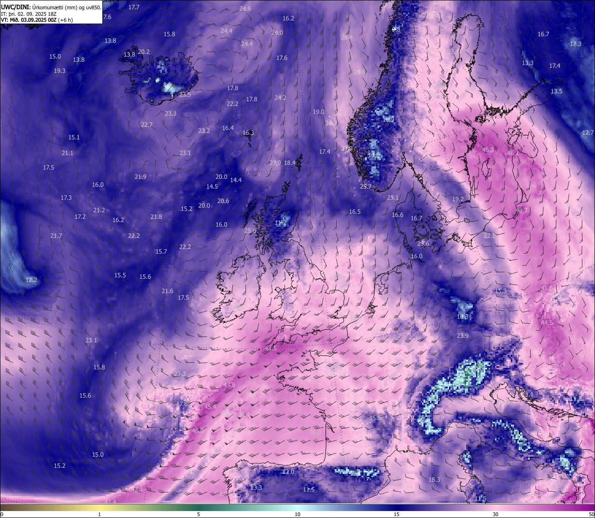Click the 46.0 map value

[198, 431]
